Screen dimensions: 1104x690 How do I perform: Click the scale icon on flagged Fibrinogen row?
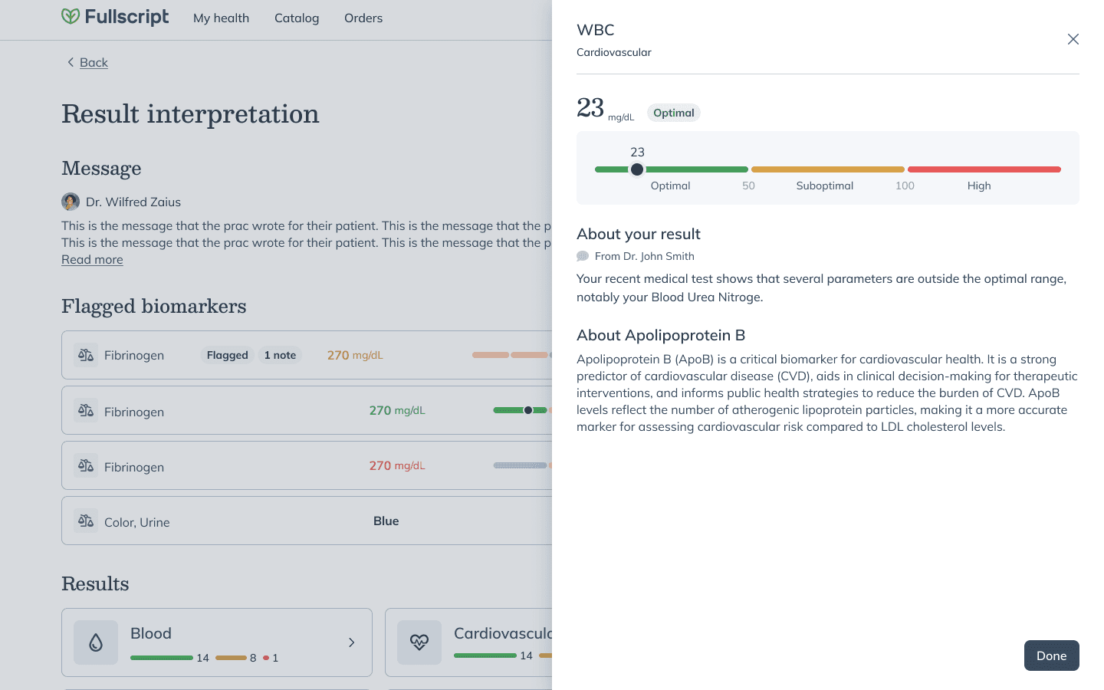(86, 355)
